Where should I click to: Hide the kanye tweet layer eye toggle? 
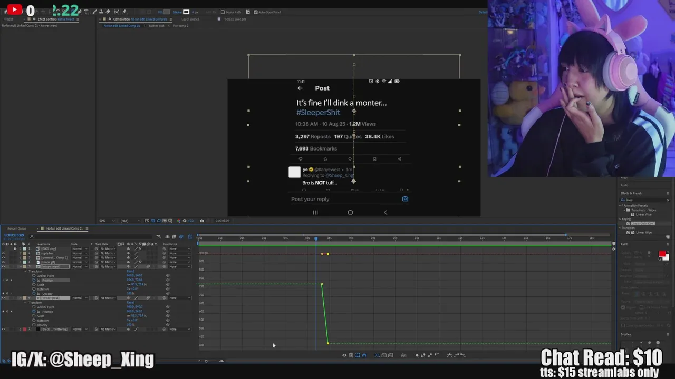tap(3, 267)
